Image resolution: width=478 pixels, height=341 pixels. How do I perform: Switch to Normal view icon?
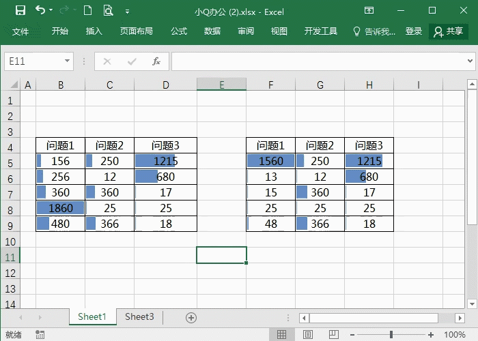click(281, 335)
